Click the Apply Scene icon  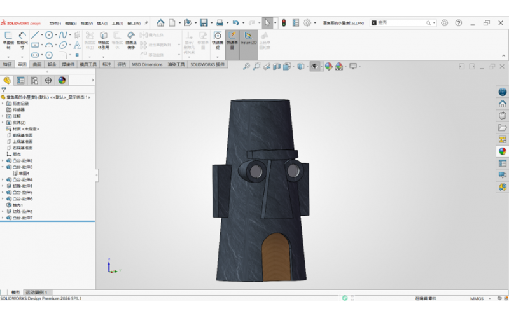click(x=339, y=67)
